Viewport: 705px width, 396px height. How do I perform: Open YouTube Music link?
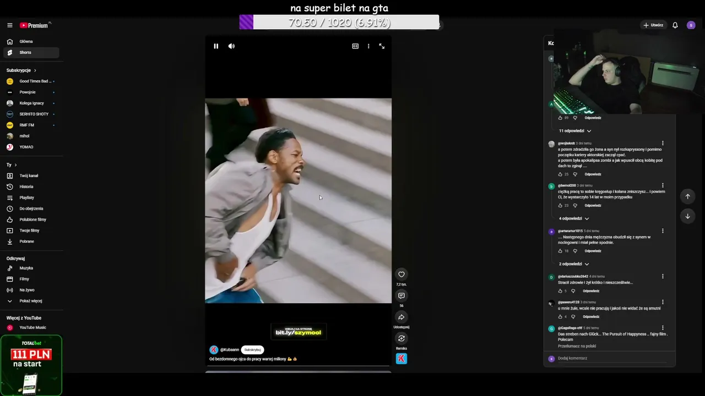tap(31, 328)
